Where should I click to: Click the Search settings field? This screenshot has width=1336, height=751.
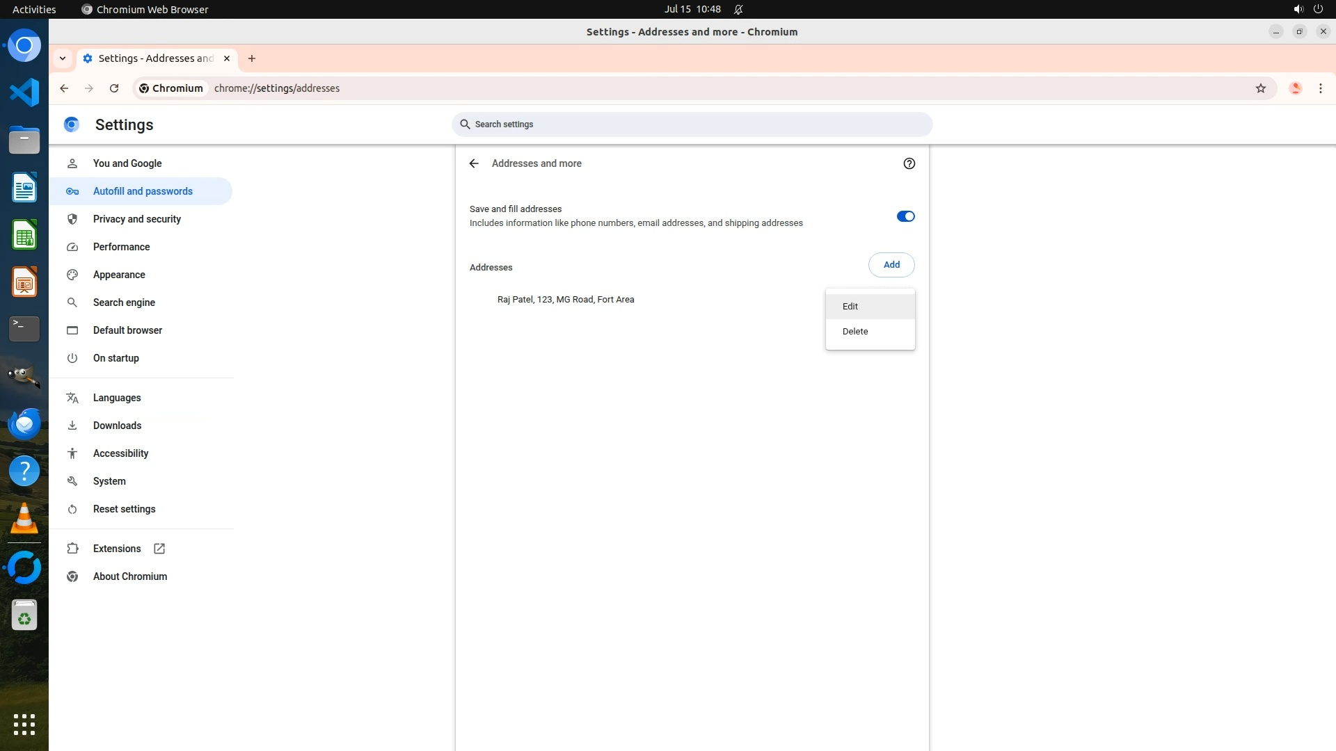(692, 124)
